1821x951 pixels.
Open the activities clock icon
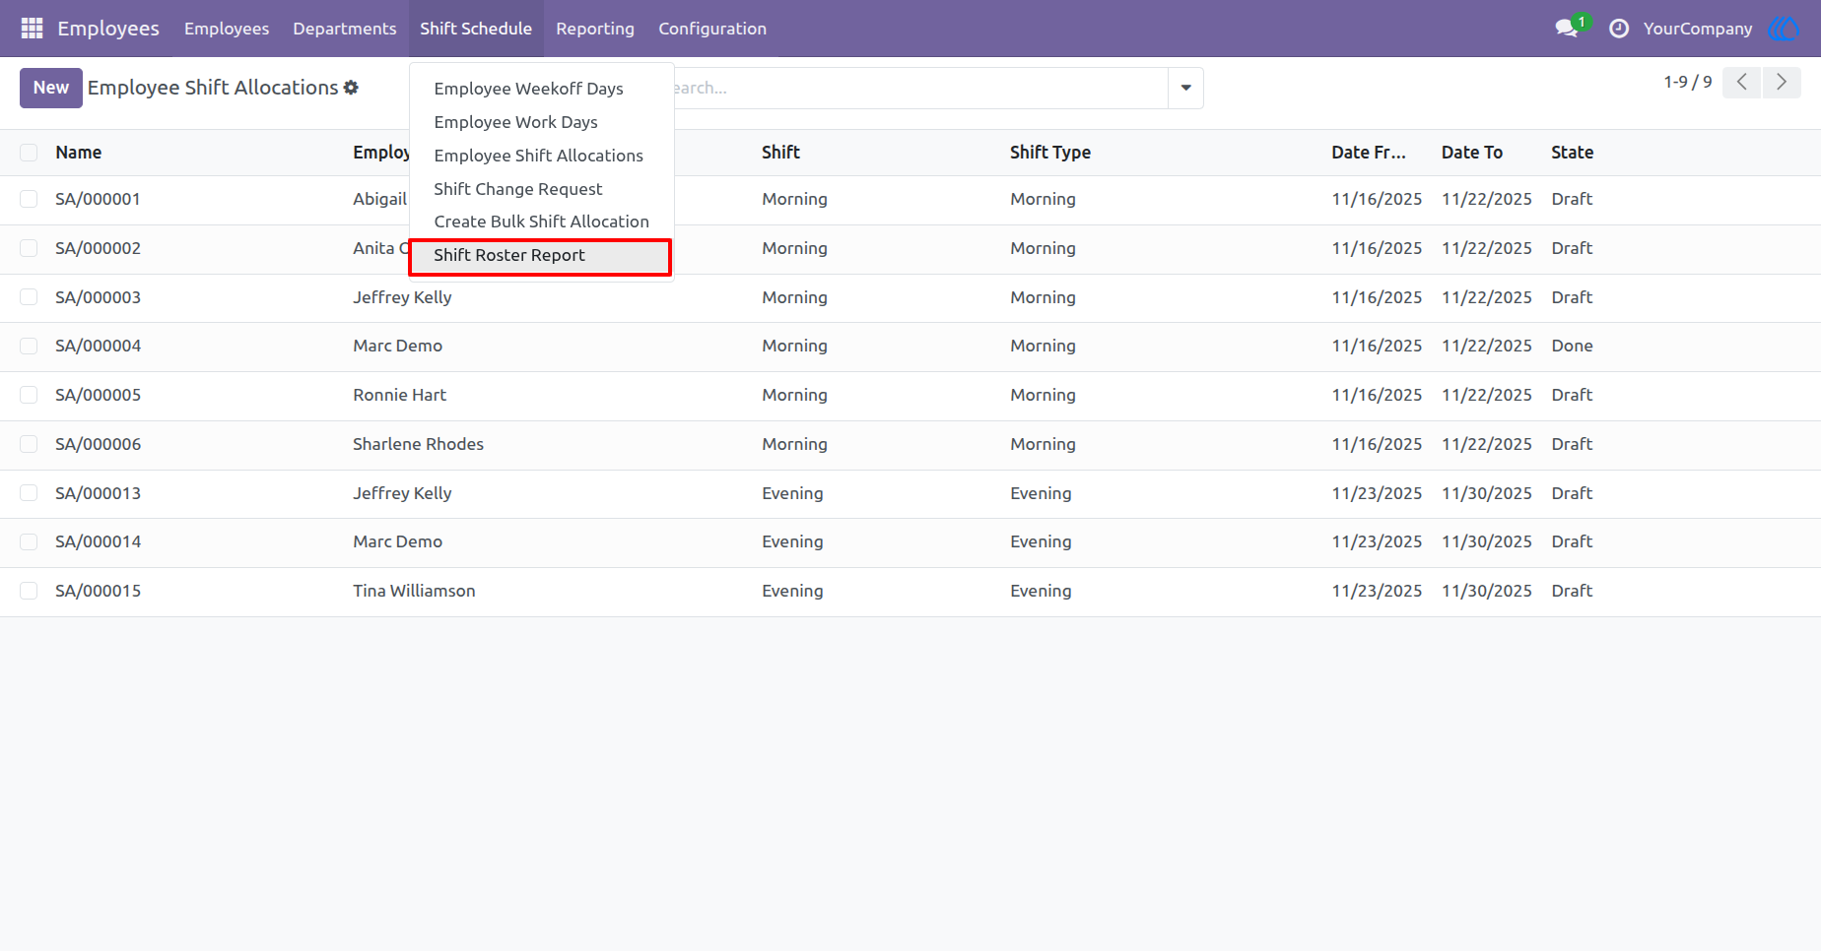tap(1618, 29)
